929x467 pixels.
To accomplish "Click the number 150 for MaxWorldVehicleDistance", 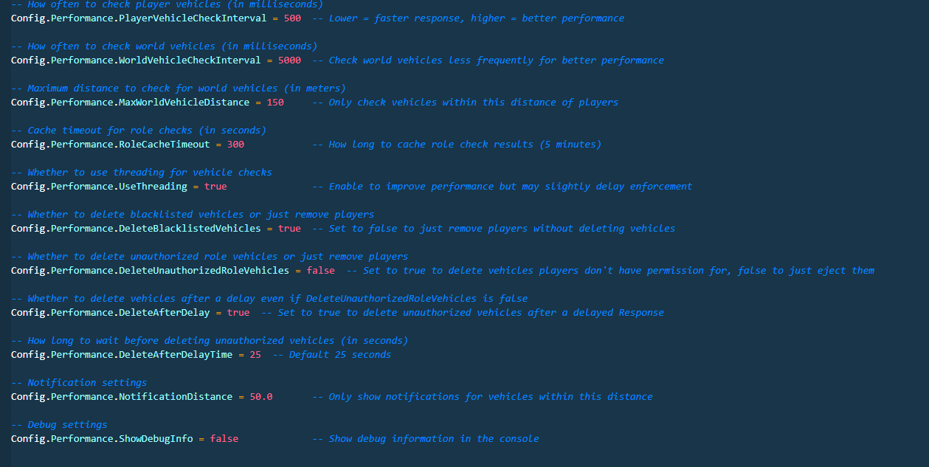I will pyautogui.click(x=275, y=102).
